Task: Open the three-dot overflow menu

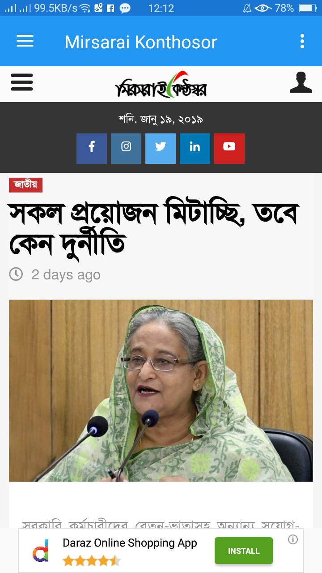Action: click(x=302, y=42)
